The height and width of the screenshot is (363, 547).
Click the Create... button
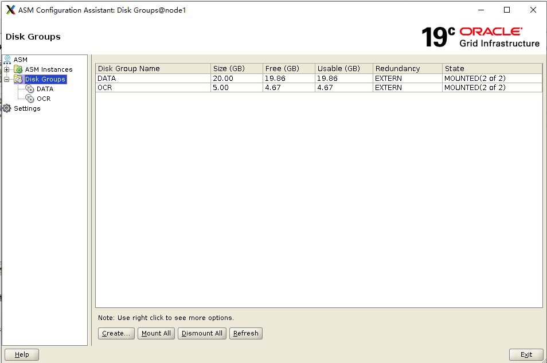tap(116, 333)
